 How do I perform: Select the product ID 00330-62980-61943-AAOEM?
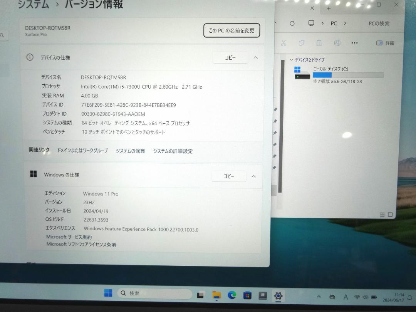(113, 114)
